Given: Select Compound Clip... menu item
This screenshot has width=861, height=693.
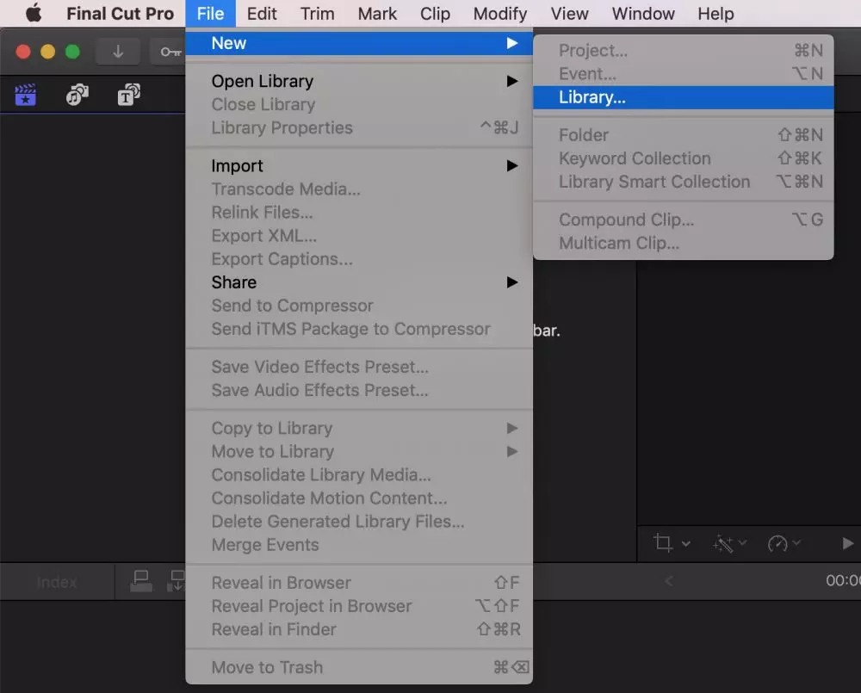Looking at the screenshot, I should 683,220.
